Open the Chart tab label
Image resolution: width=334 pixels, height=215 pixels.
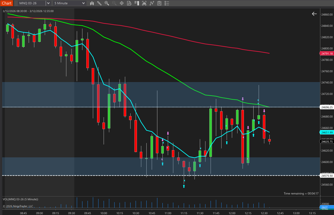[6, 3]
